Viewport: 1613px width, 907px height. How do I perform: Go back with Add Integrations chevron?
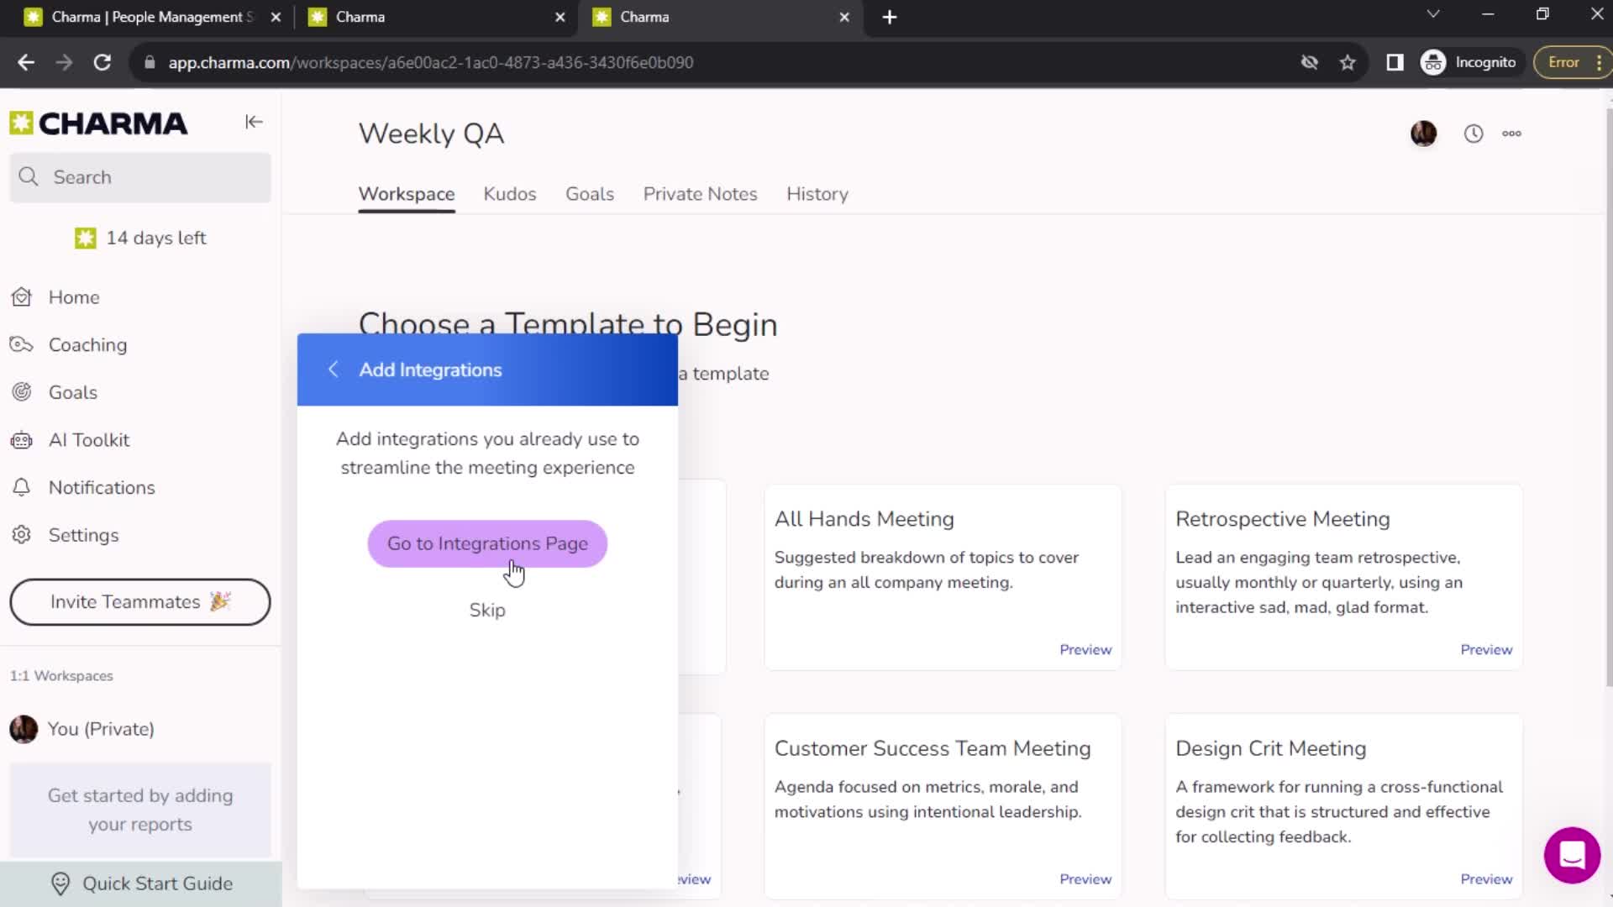(334, 370)
